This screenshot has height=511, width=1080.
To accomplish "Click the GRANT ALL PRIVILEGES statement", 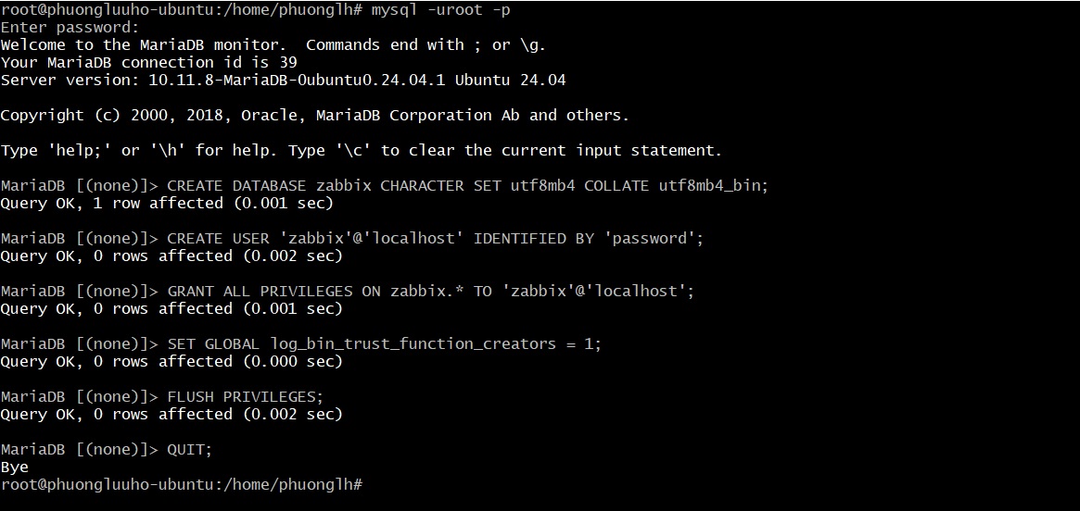I will 431,291.
